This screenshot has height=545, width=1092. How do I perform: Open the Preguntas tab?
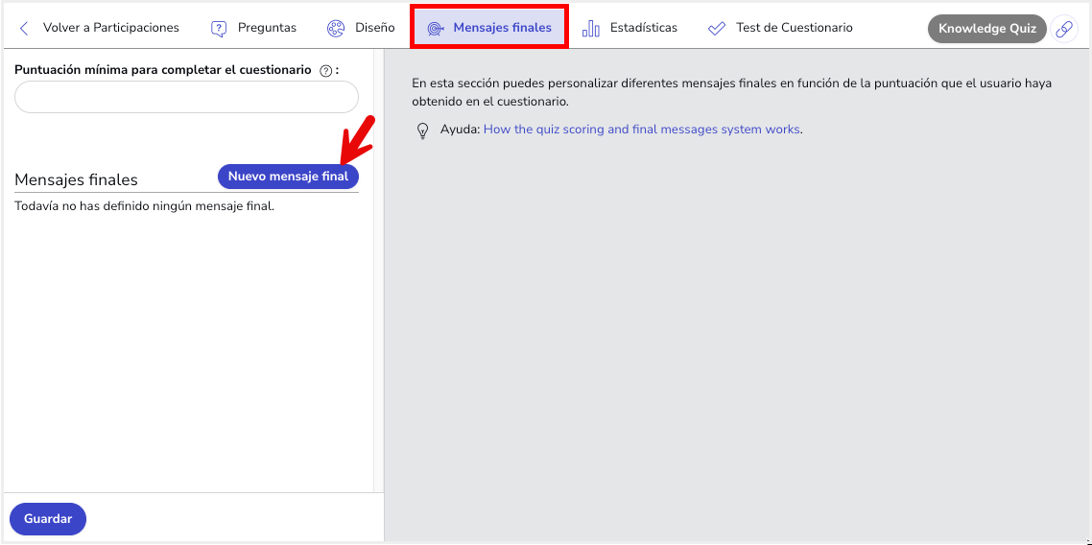point(253,28)
